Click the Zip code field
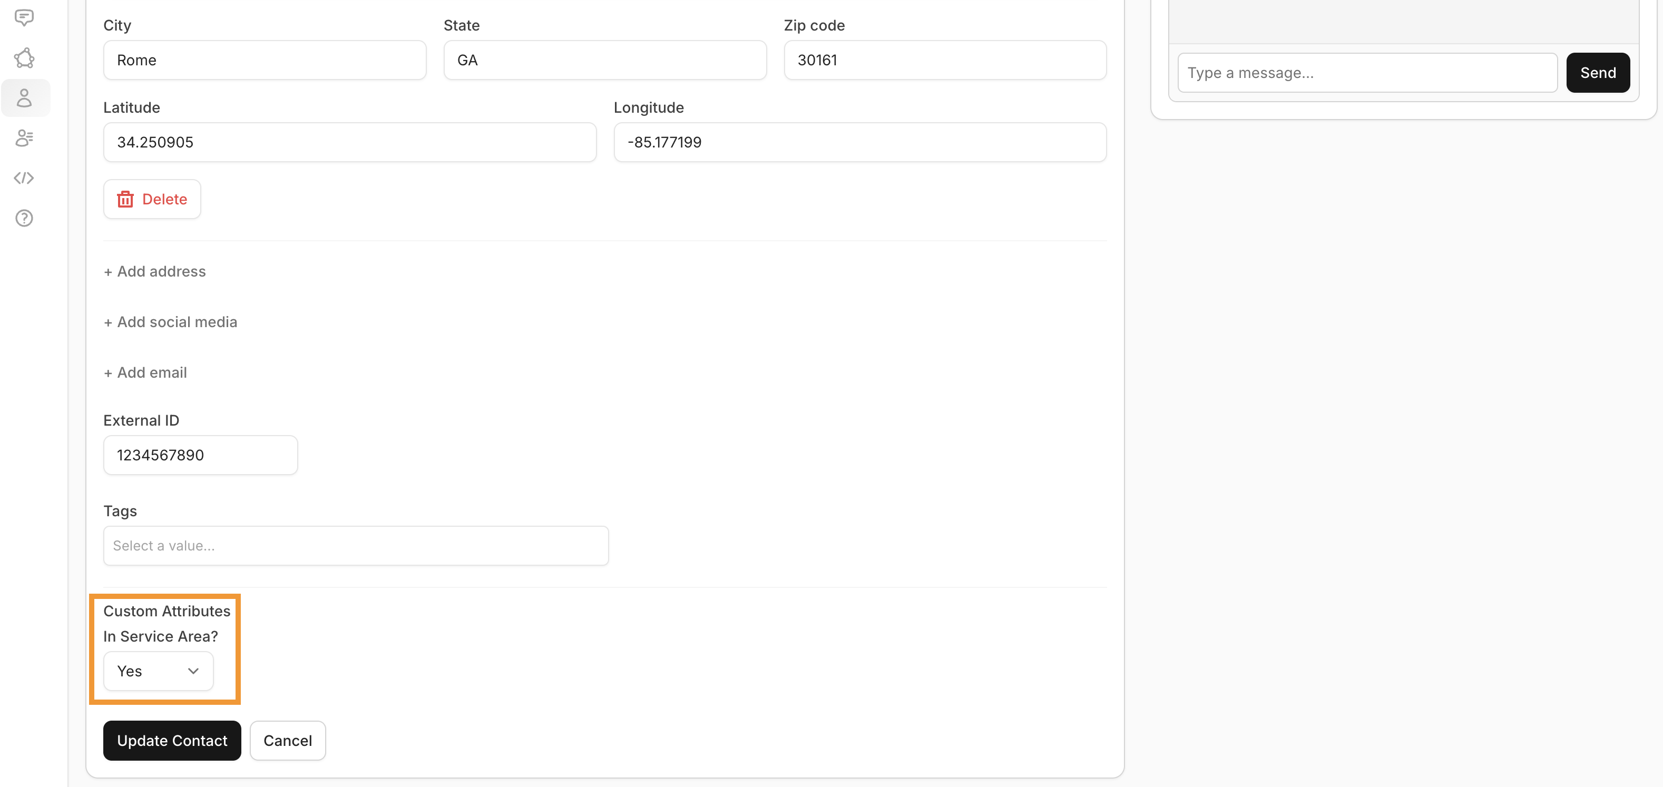Image resolution: width=1663 pixels, height=787 pixels. (944, 60)
